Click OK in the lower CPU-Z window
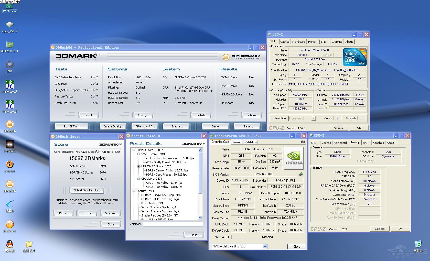 [400, 229]
